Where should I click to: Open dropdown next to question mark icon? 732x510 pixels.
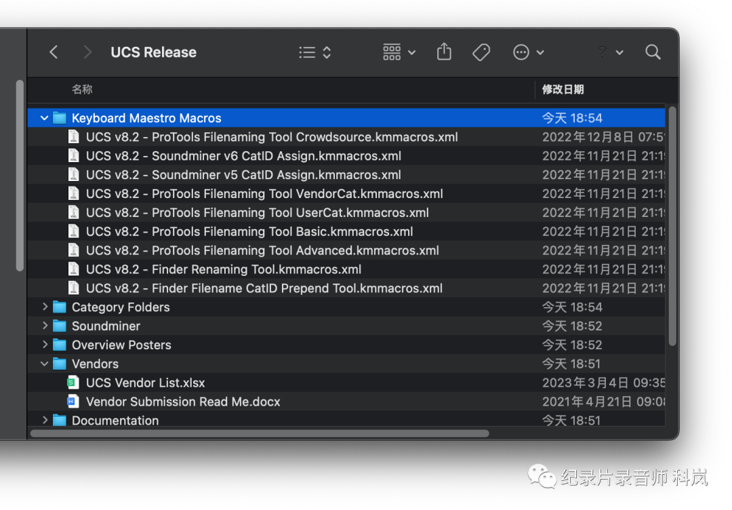[619, 52]
